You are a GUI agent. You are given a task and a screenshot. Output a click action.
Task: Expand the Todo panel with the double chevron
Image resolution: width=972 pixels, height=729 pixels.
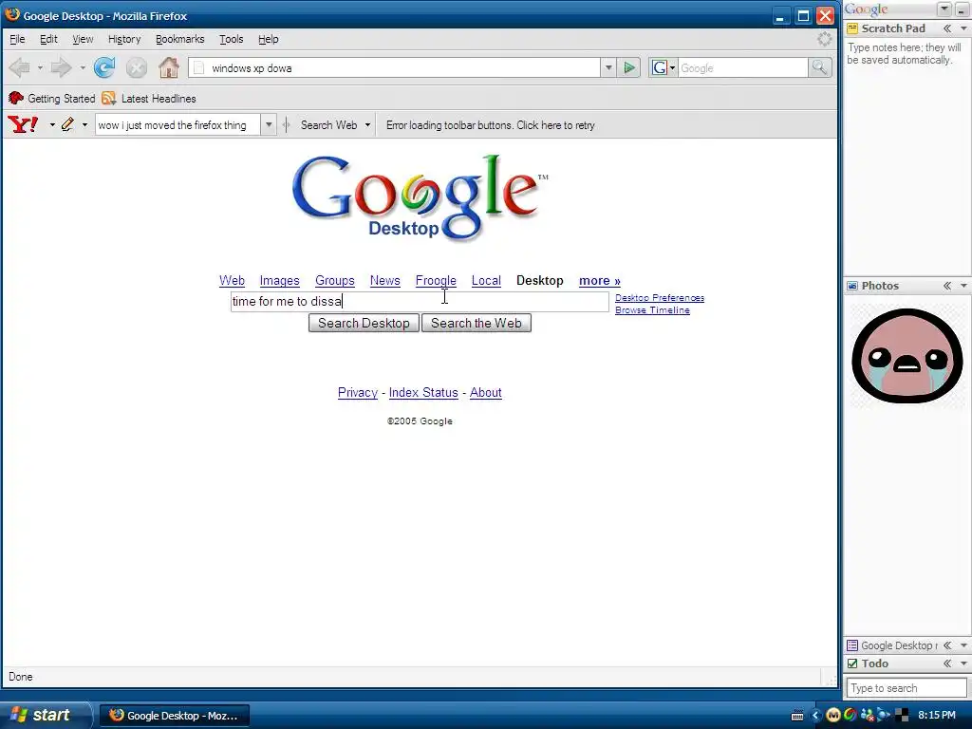pyautogui.click(x=947, y=664)
